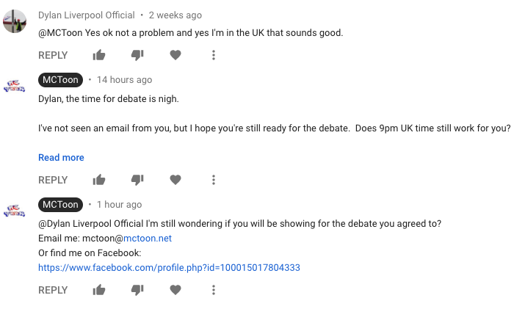Heart Dylan Liverpool Official's comment
525x309 pixels.
coord(175,55)
